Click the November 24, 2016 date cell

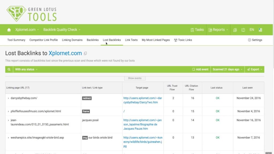(249, 98)
